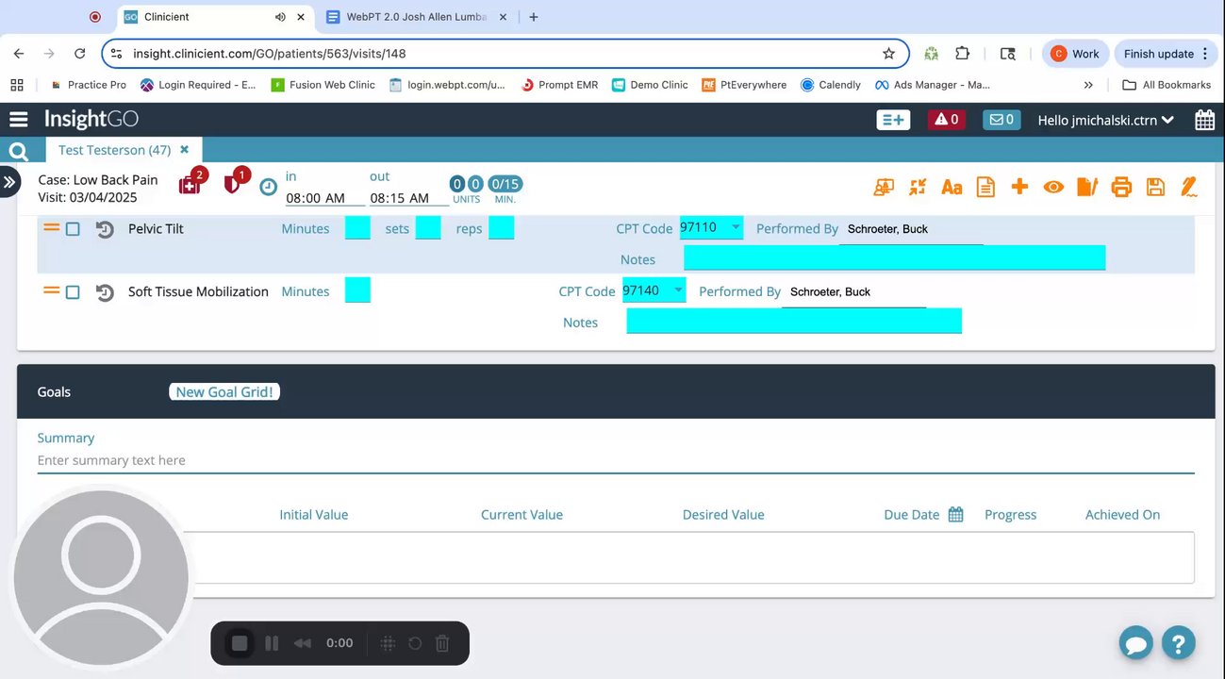
Task: Click the Aa text size icon
Action: point(952,187)
